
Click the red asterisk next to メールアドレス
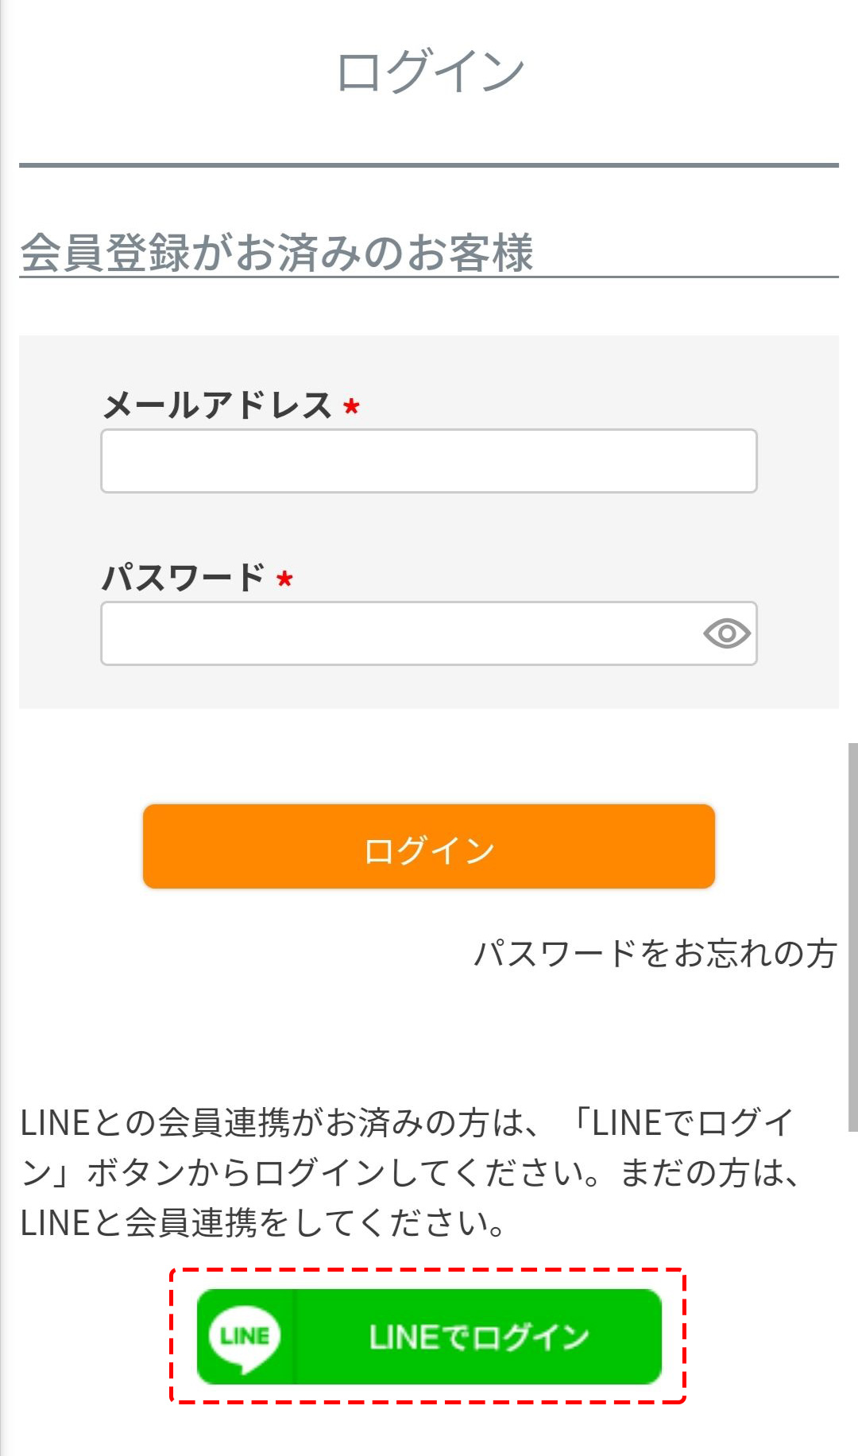click(350, 407)
